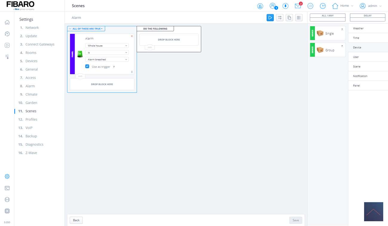Click the ALL / ANY block

pyautogui.click(x=328, y=18)
